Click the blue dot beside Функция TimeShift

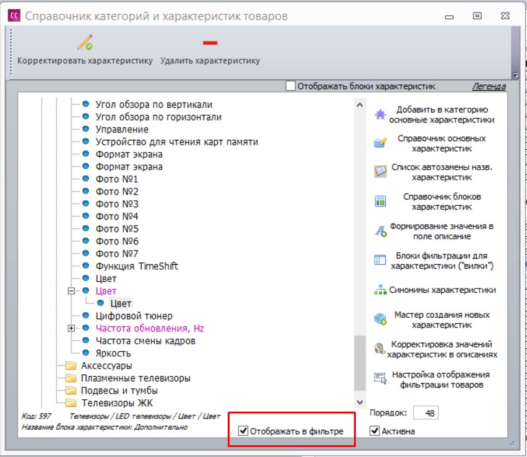[86, 265]
